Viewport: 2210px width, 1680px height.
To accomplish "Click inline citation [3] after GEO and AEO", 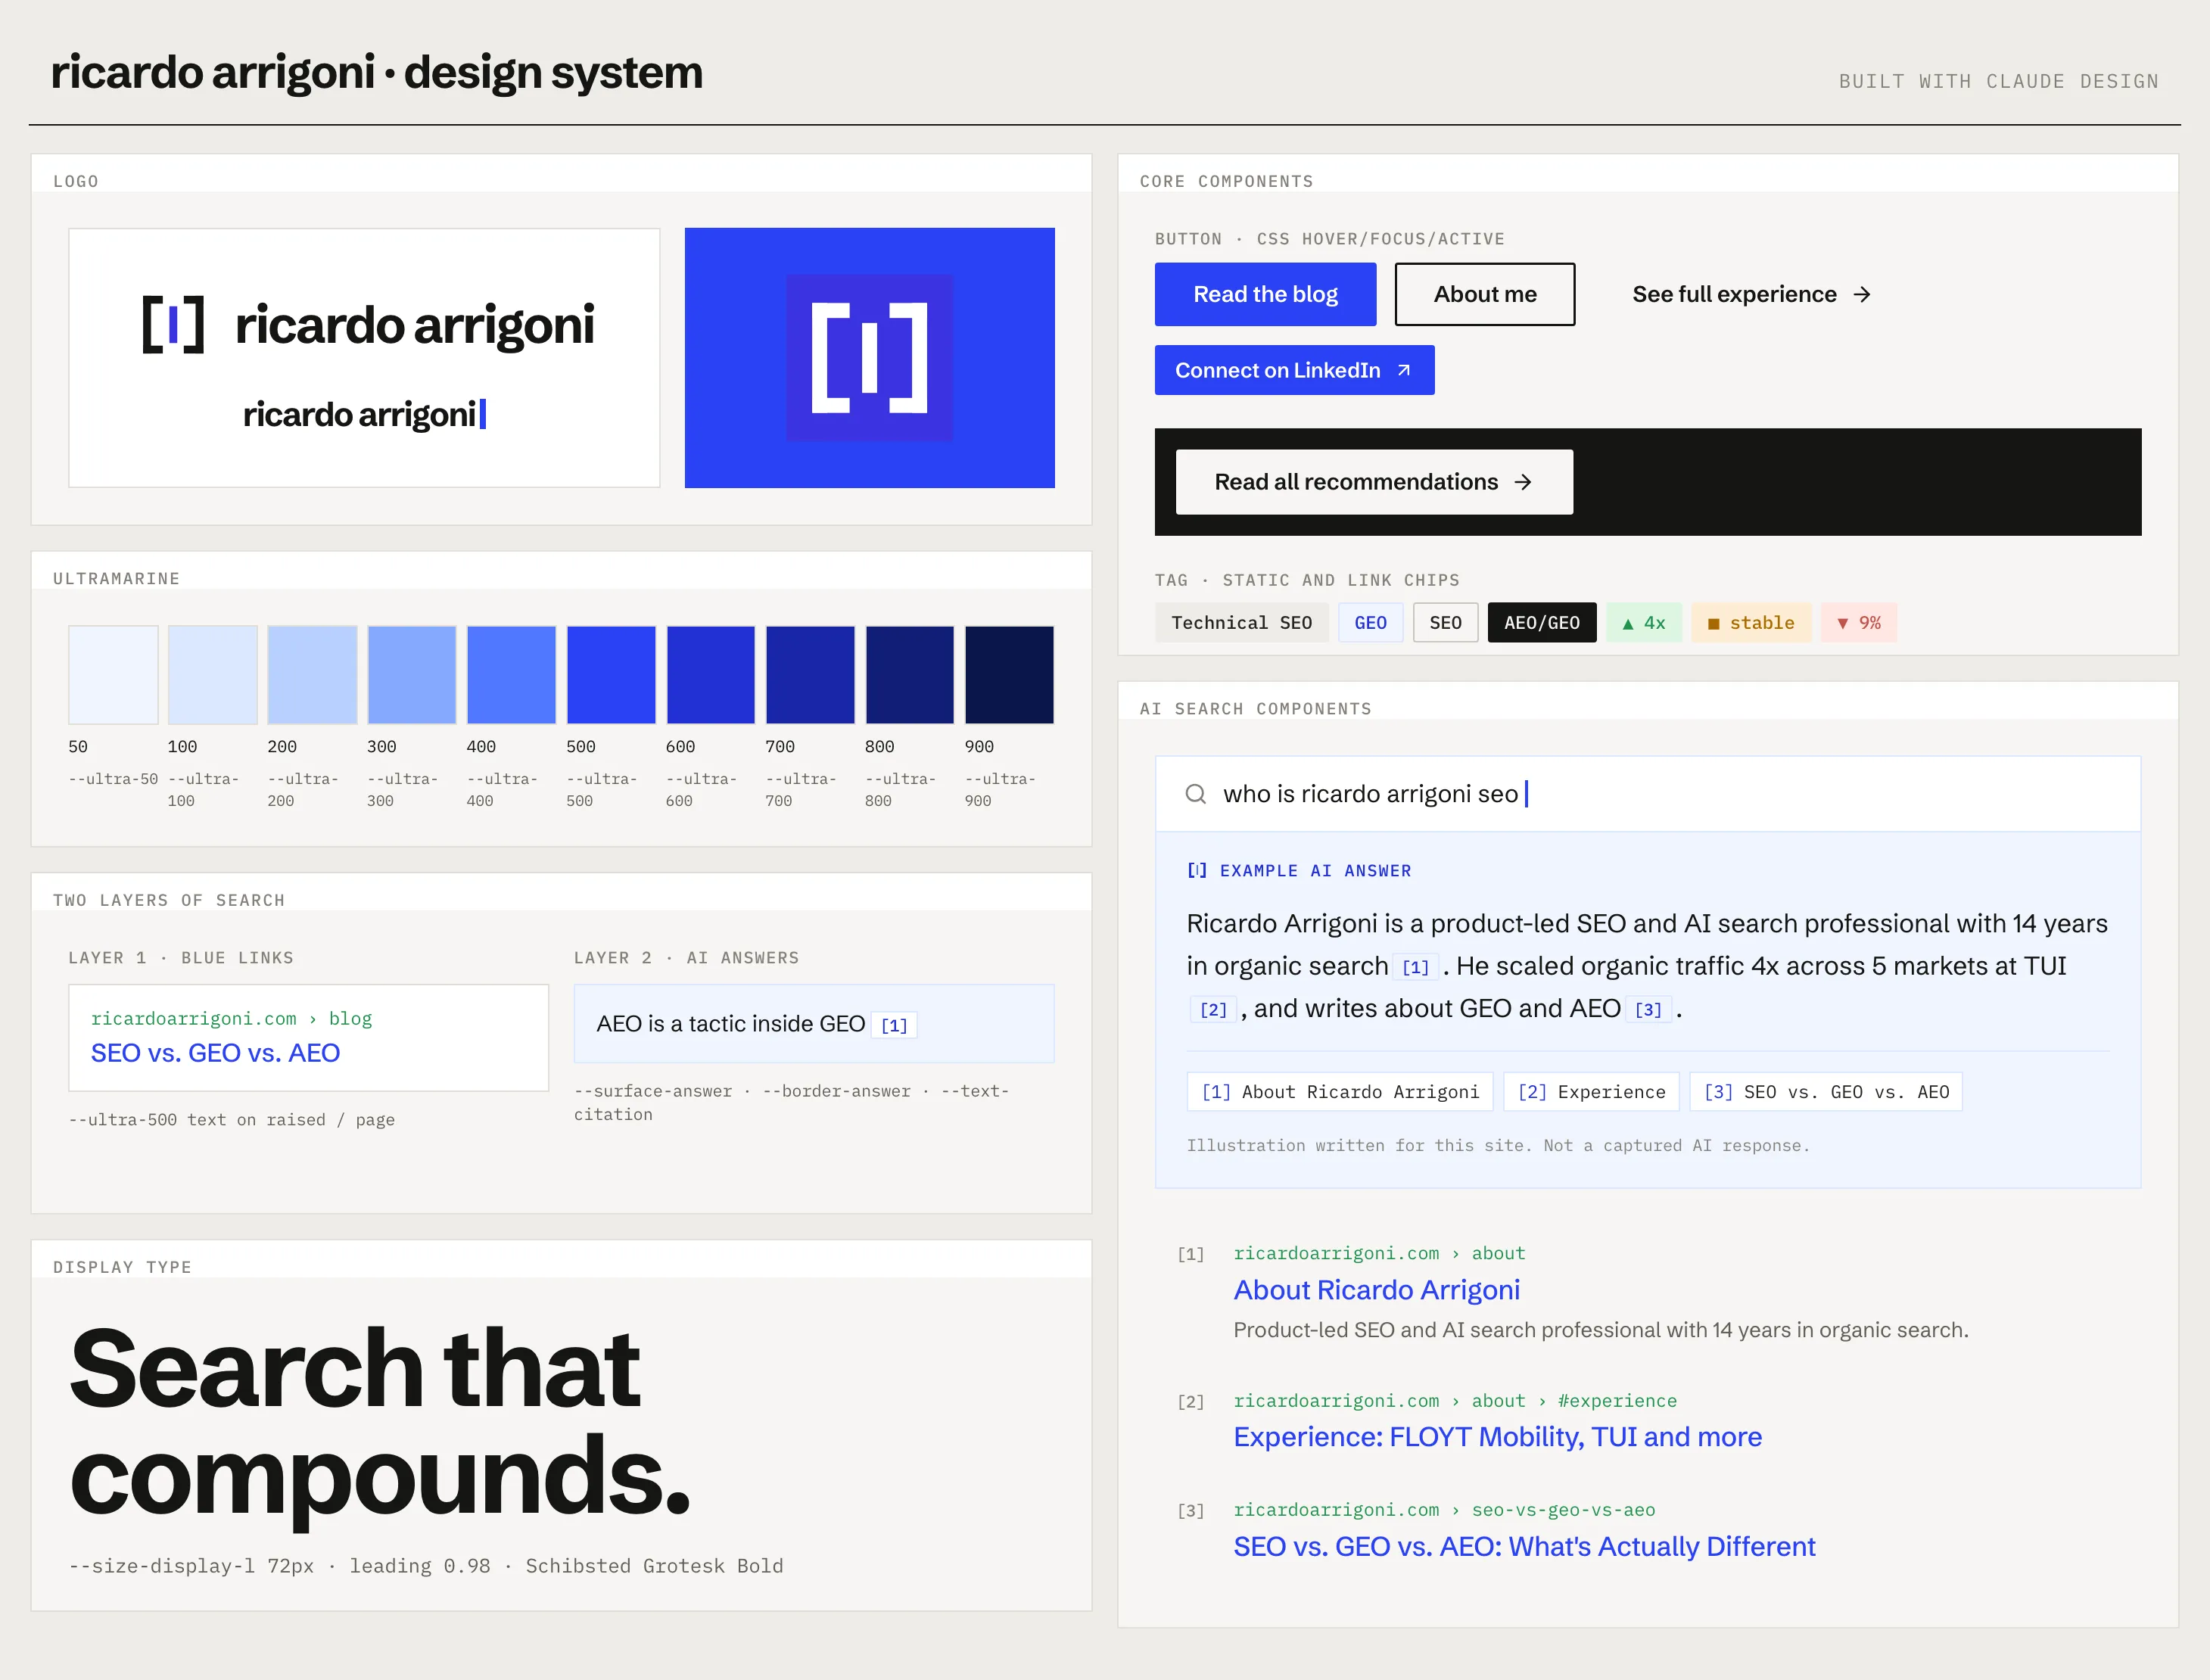I will pyautogui.click(x=1648, y=1010).
